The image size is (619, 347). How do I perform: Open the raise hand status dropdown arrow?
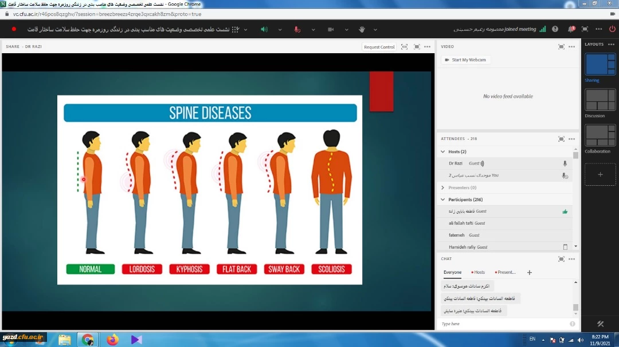click(x=375, y=29)
